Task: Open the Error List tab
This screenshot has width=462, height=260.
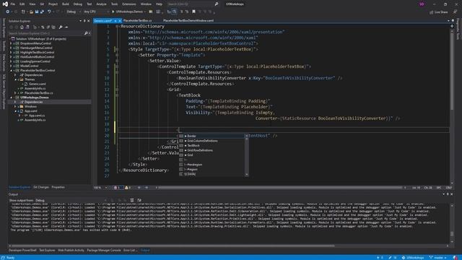Action: 130,251
